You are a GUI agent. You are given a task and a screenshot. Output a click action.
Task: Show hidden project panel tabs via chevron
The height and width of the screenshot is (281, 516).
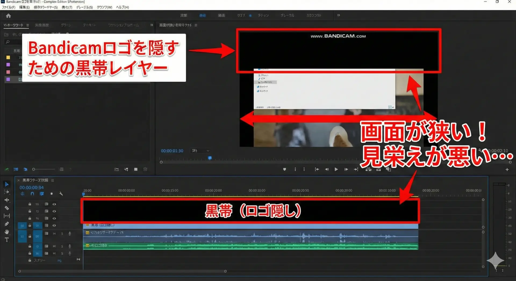(152, 25)
